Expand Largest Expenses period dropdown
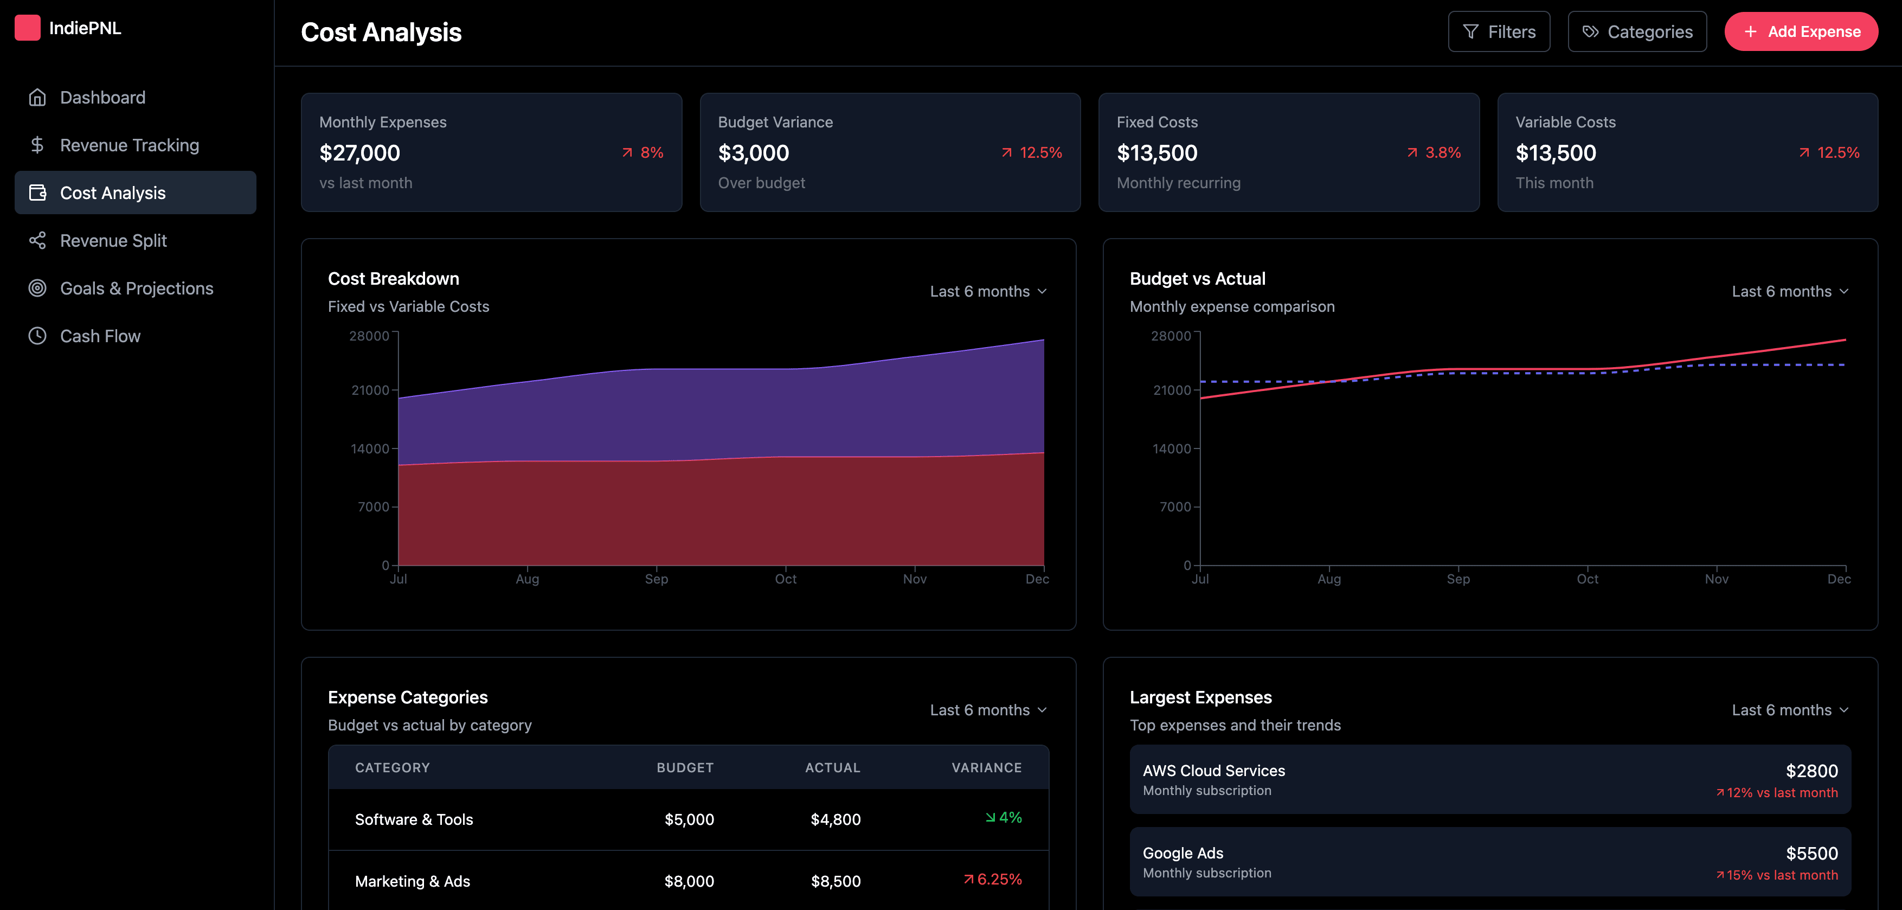 (1790, 710)
